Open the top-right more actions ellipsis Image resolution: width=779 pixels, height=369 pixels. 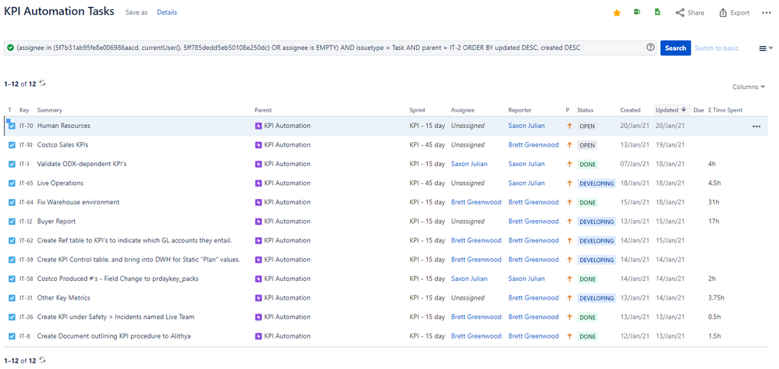point(766,13)
